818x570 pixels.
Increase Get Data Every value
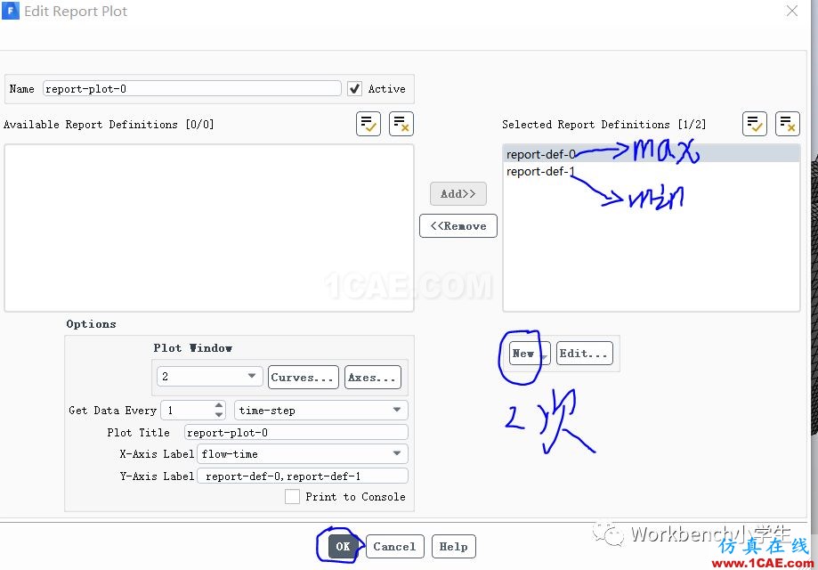[219, 405]
